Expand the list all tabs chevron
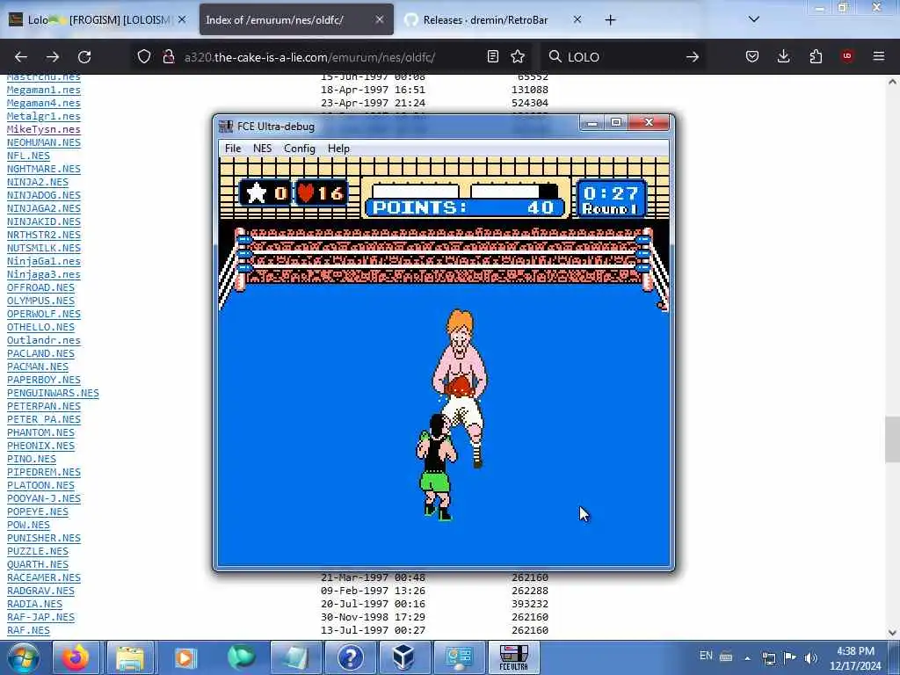 [753, 19]
